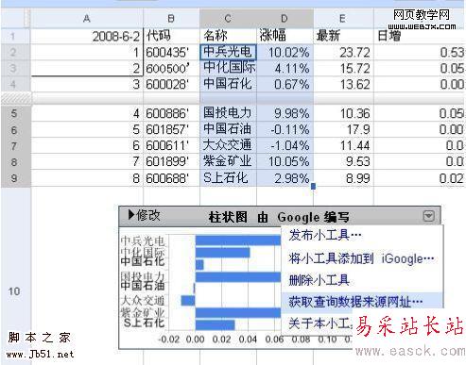Click the 代码 header cell

click(171, 36)
